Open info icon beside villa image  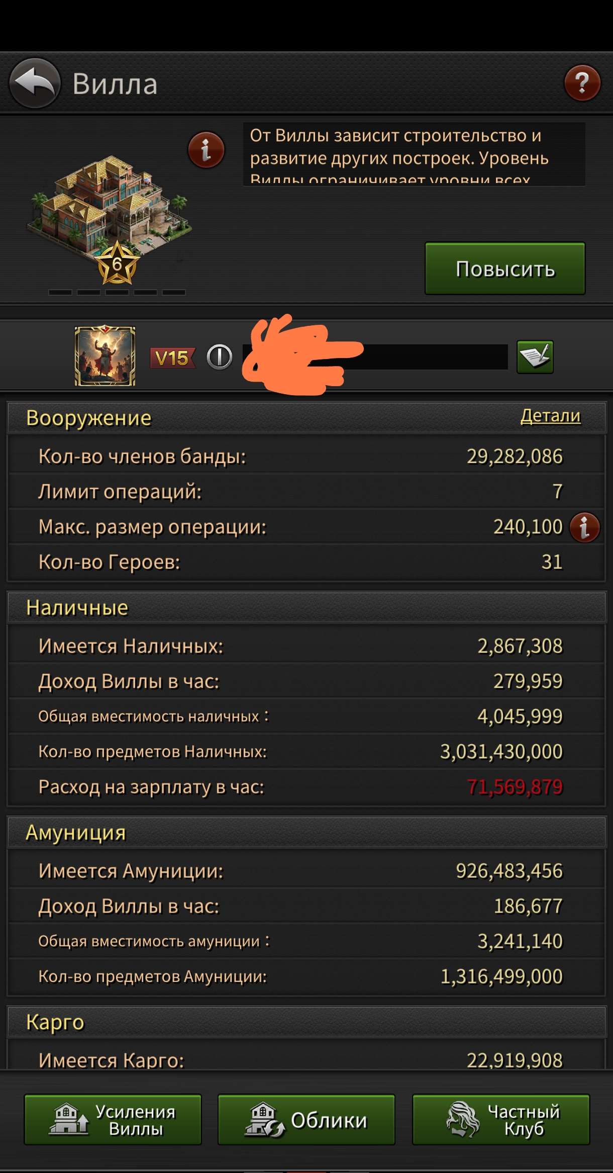206,150
